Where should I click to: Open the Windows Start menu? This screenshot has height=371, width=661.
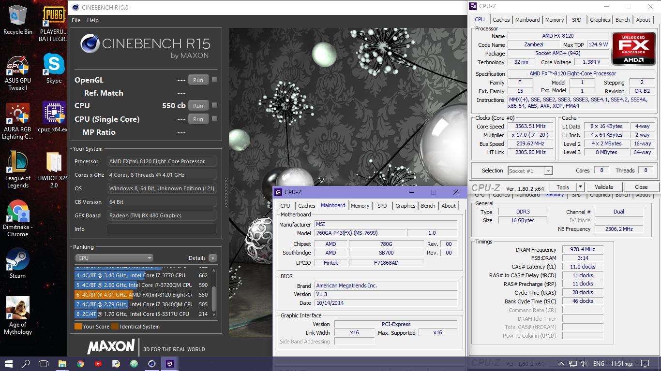pos(9,364)
